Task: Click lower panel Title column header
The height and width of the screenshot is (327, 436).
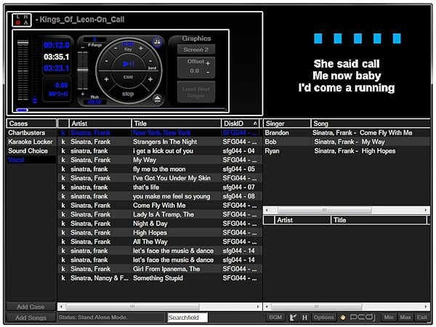Action: (379, 220)
